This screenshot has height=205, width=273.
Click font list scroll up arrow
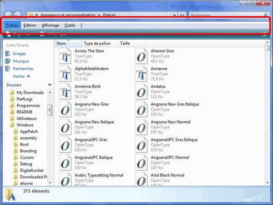[x=268, y=43]
